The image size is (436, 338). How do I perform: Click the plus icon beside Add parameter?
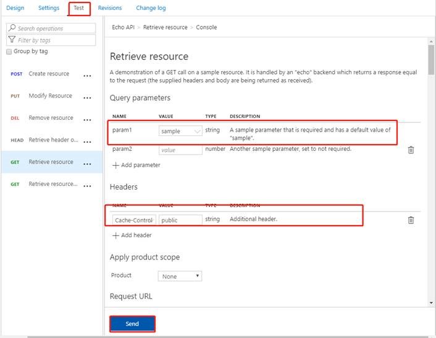coord(115,166)
